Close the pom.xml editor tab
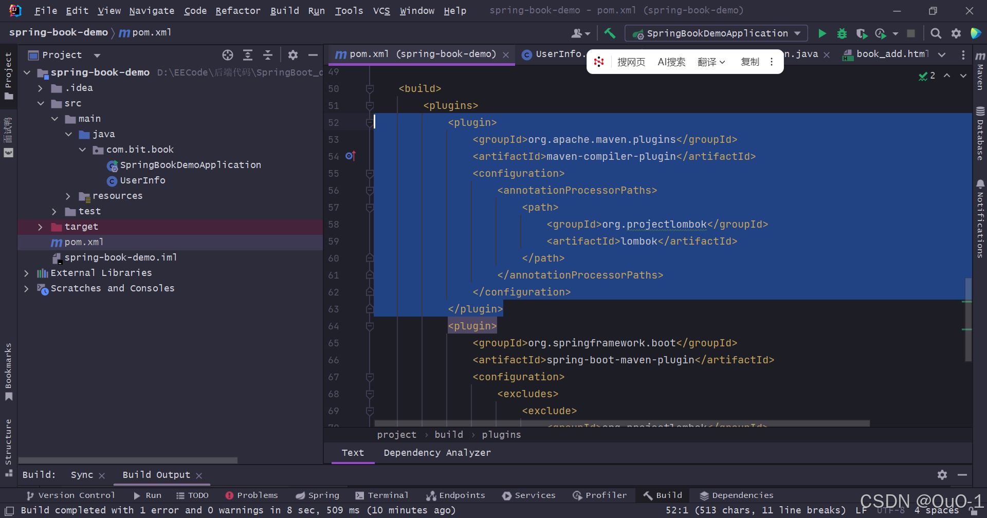987x518 pixels. coord(506,55)
